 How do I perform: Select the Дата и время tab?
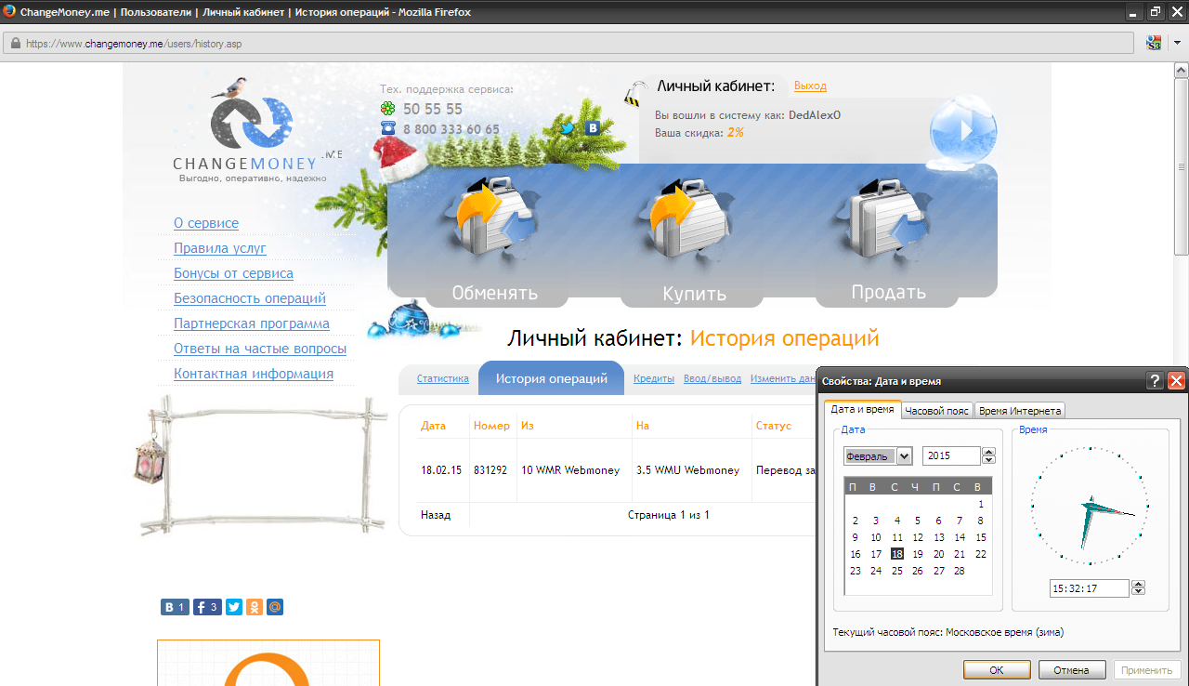[862, 409]
